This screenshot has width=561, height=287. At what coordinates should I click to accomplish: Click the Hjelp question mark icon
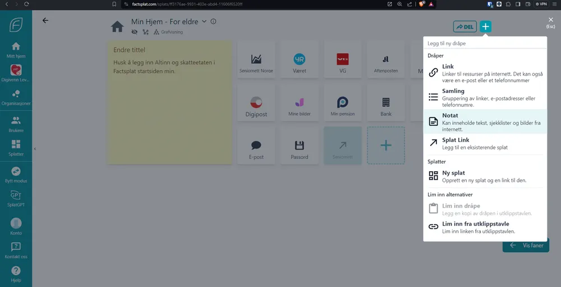point(16,273)
